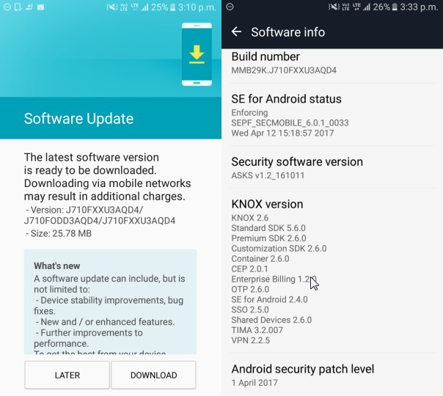Tap the phone download illustration icon
This screenshot has width=443, height=396.
(197, 54)
